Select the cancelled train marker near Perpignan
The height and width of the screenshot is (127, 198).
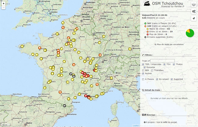[64, 106]
